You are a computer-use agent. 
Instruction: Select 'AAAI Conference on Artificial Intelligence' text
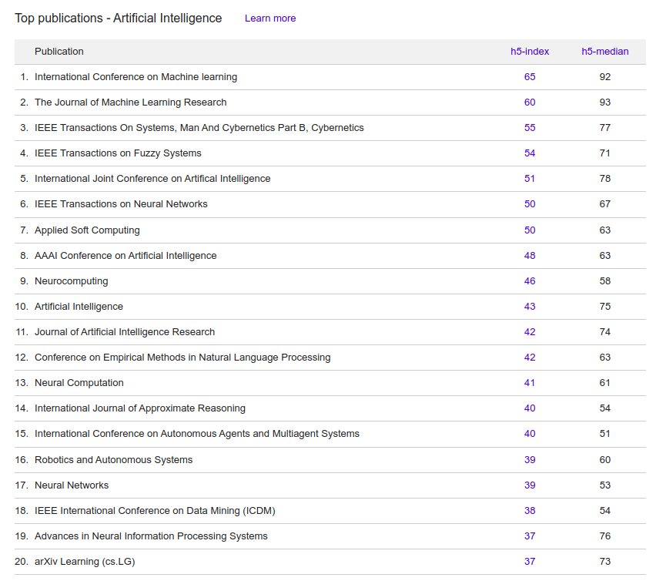tap(126, 256)
